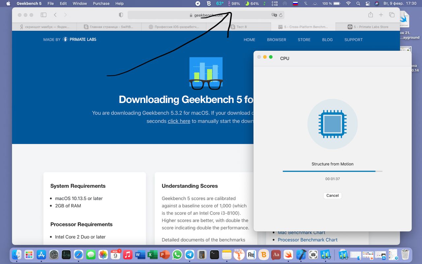This screenshot has height=264, width=422.
Task: Switch to the 'скриншот макбук' Yandex tab
Action: 44,27
